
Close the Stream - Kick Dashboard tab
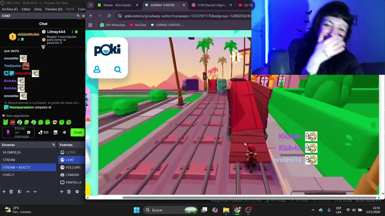[137, 5]
